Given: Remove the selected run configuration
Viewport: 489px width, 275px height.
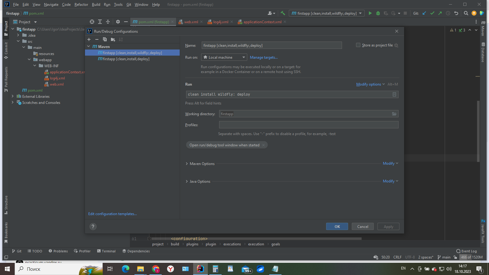Looking at the screenshot, I should [x=97, y=39].
